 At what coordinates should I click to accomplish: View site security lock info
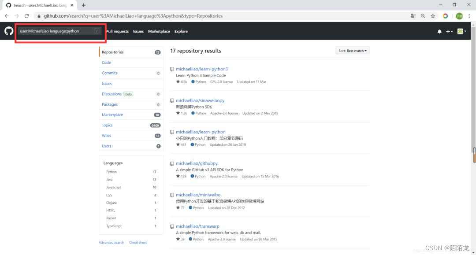[x=39, y=16]
